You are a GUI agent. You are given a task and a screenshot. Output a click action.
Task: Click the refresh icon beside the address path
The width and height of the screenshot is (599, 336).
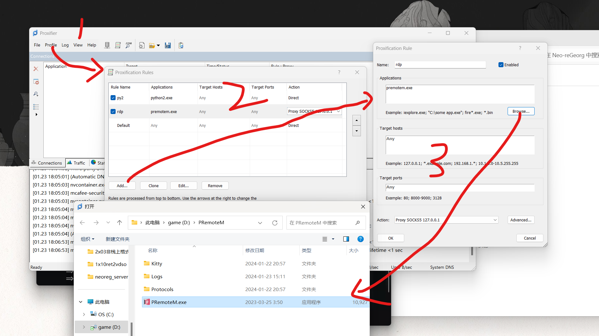click(x=275, y=223)
